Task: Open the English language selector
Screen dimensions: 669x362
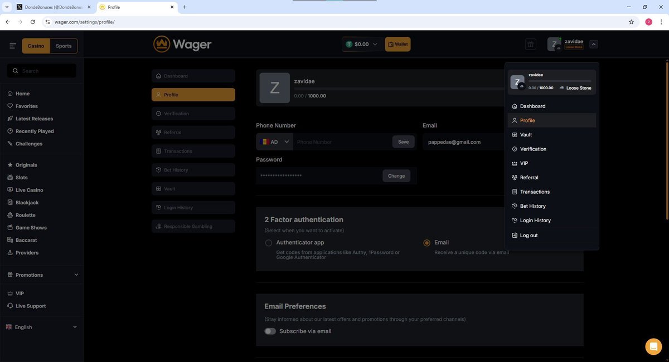Action: 42,327
